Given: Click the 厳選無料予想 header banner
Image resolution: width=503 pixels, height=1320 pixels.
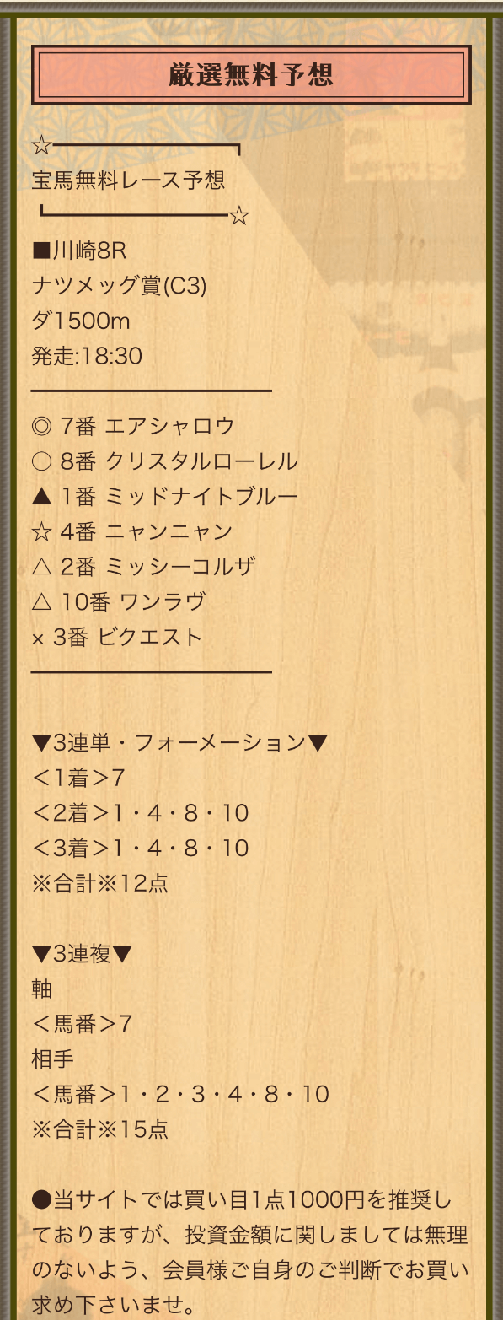Looking at the screenshot, I should (x=251, y=75).
